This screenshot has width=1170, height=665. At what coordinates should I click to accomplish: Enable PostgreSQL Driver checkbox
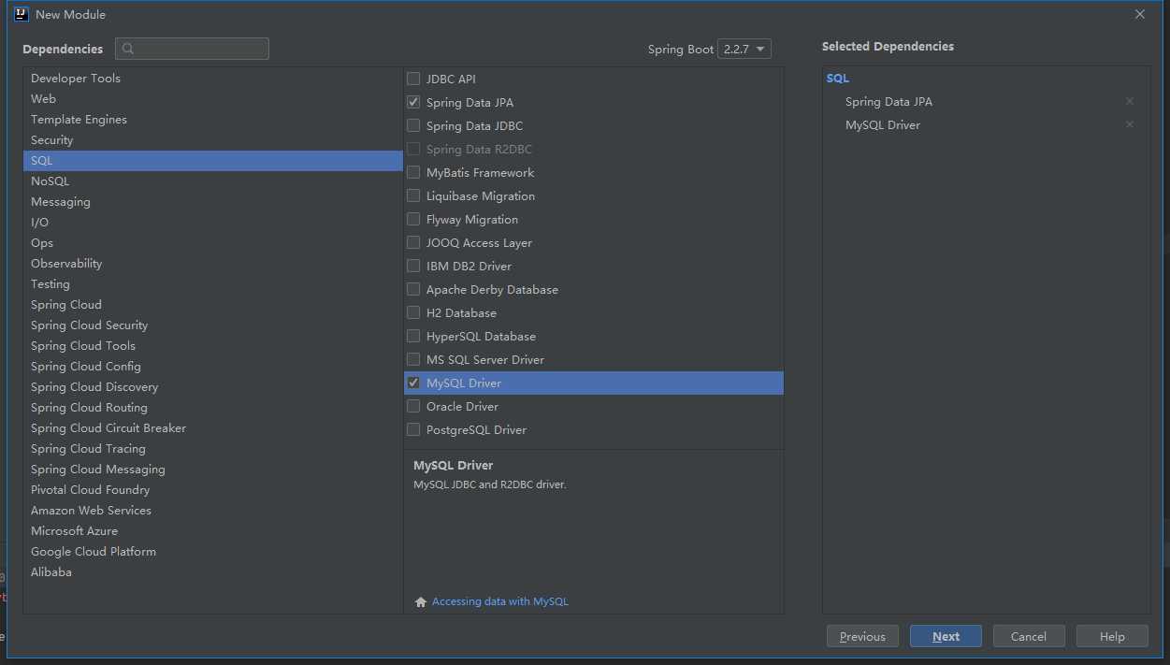(x=413, y=429)
